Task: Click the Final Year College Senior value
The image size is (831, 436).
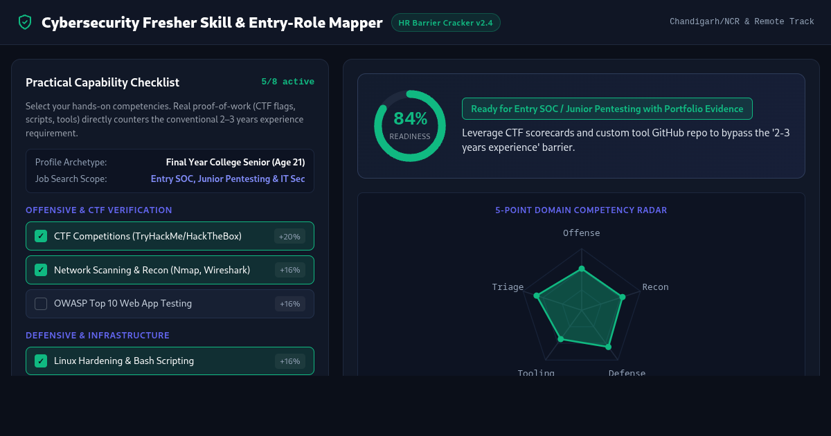Action: (235, 162)
